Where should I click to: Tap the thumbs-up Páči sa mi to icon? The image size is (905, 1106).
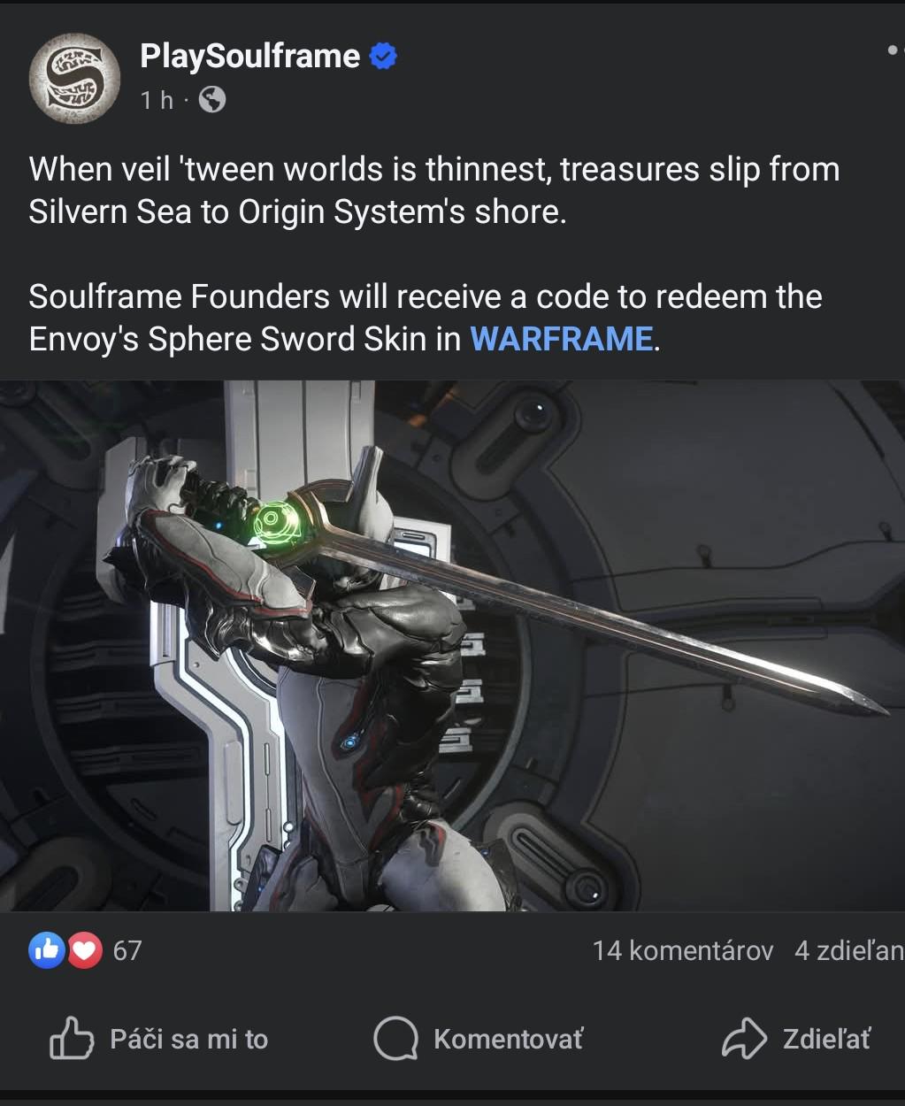pyautogui.click(x=72, y=1039)
